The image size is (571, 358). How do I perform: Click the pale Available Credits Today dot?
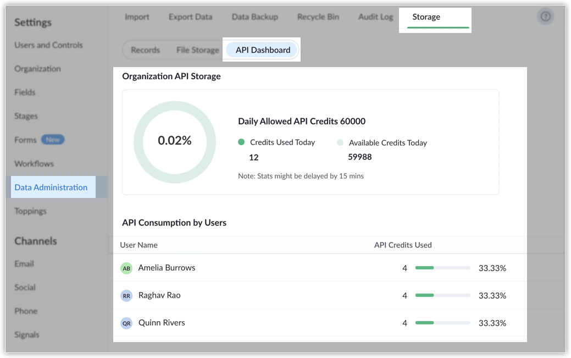340,142
